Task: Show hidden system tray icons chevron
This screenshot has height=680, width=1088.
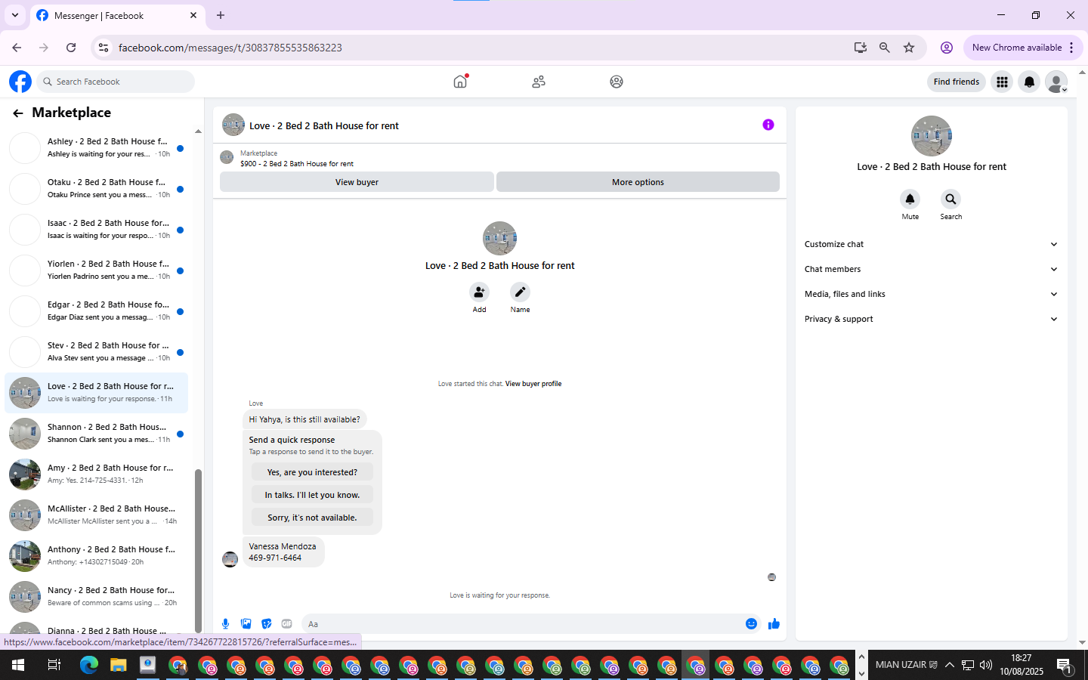Action: point(950,665)
